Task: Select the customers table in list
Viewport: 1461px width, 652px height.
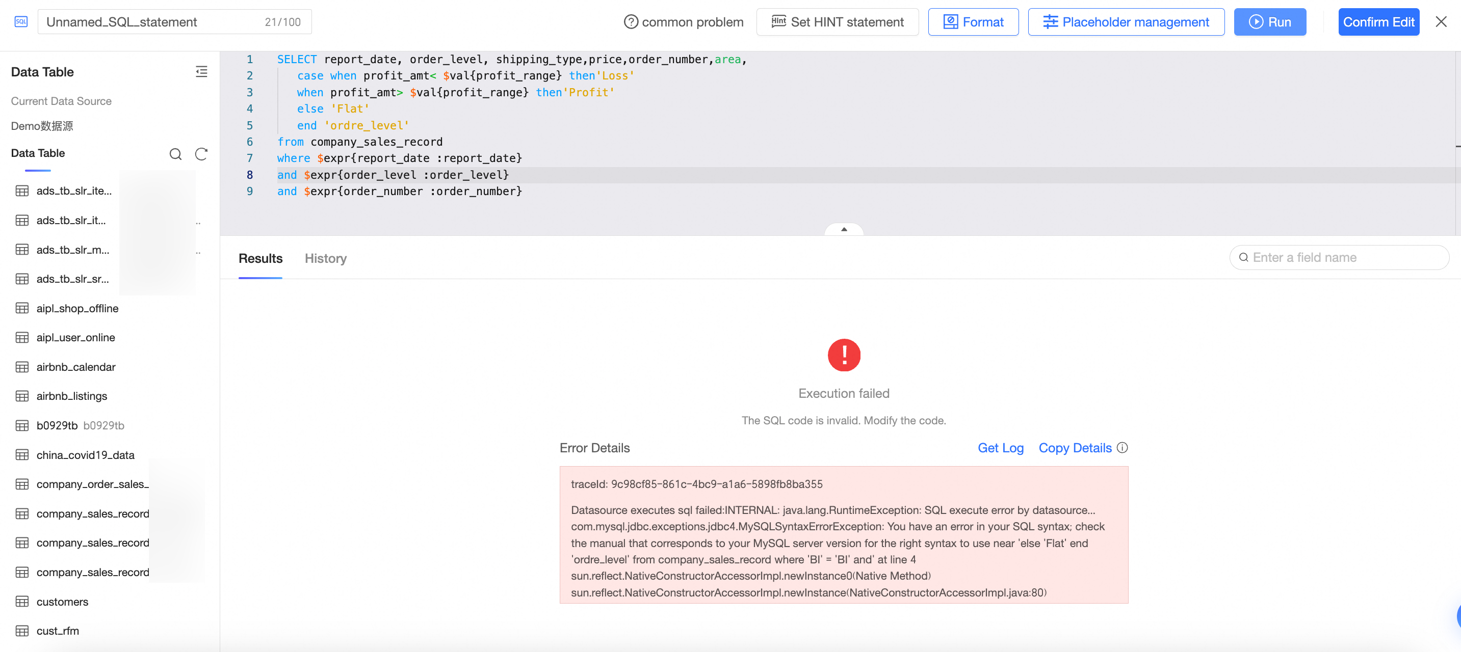Action: [x=62, y=602]
